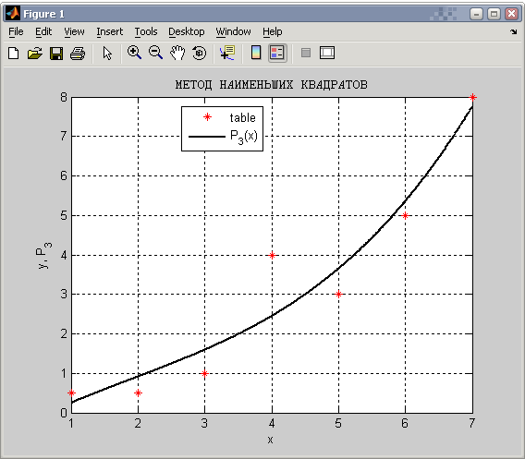Click the 'table' legend entry
The height and width of the screenshot is (459, 525).
[242, 118]
